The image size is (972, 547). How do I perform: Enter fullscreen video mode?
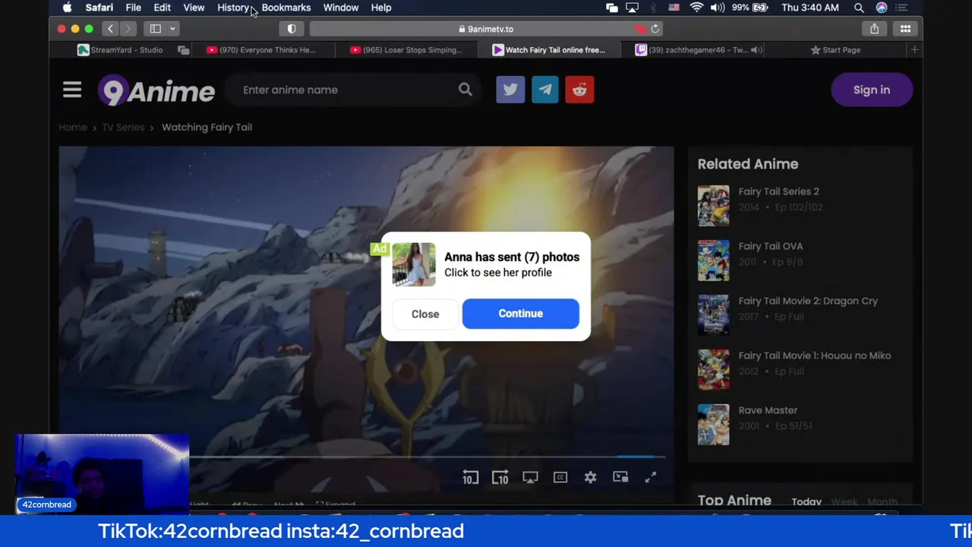[651, 477]
